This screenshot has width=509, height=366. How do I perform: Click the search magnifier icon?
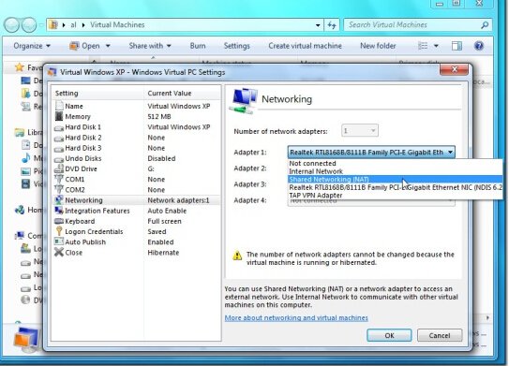(x=485, y=25)
